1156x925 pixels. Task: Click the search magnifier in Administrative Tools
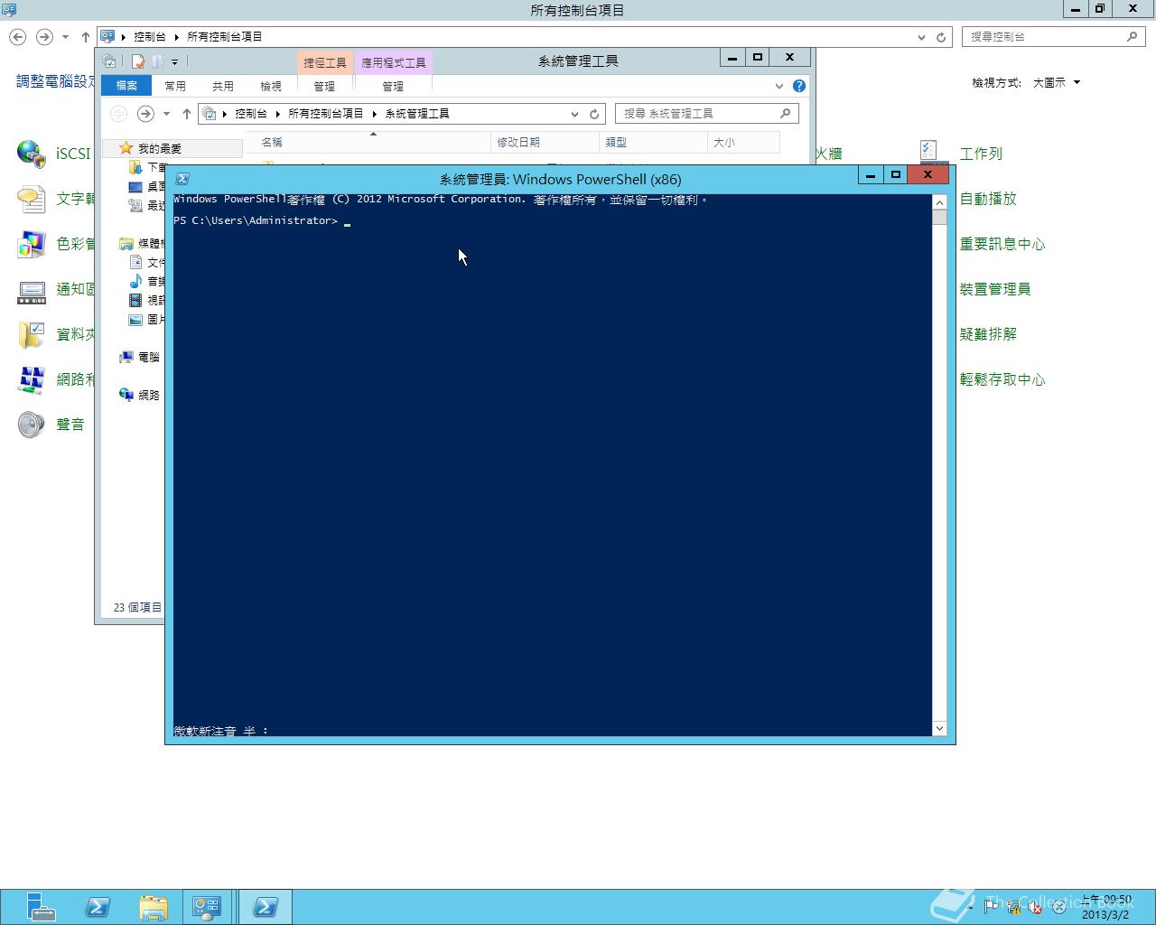[x=785, y=114]
